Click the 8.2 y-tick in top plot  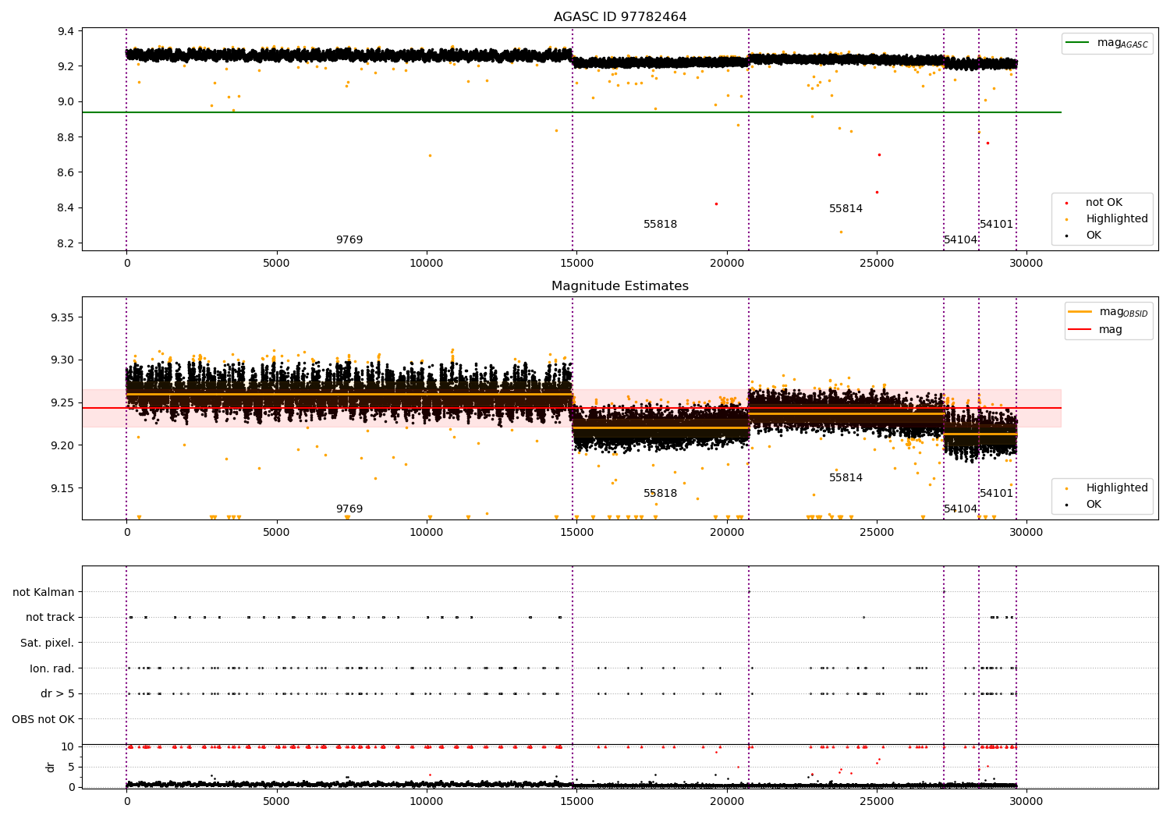click(66, 244)
